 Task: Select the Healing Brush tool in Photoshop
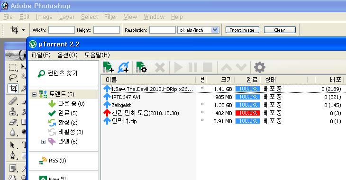[13, 101]
